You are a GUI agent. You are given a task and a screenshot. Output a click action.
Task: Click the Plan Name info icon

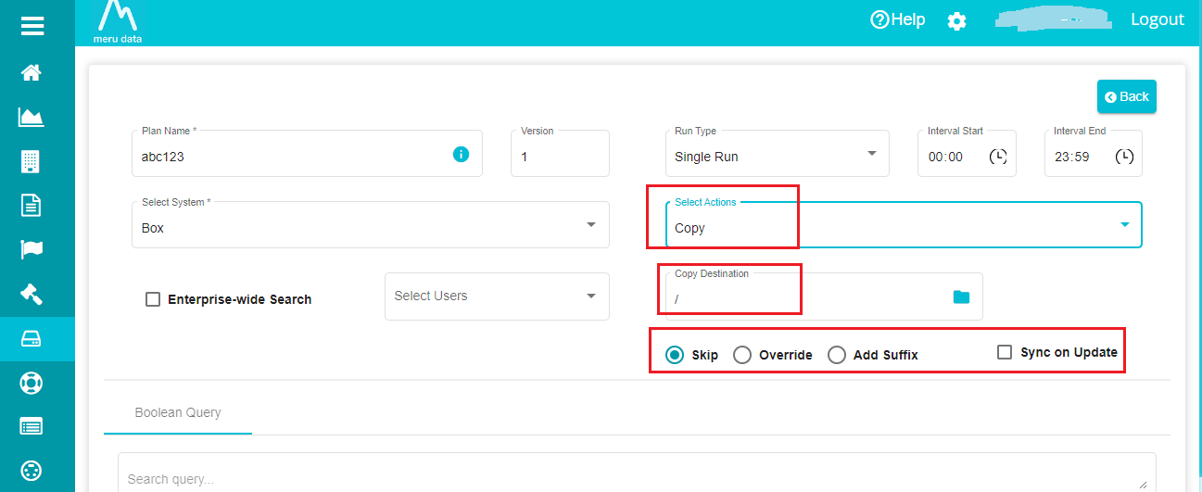(461, 154)
